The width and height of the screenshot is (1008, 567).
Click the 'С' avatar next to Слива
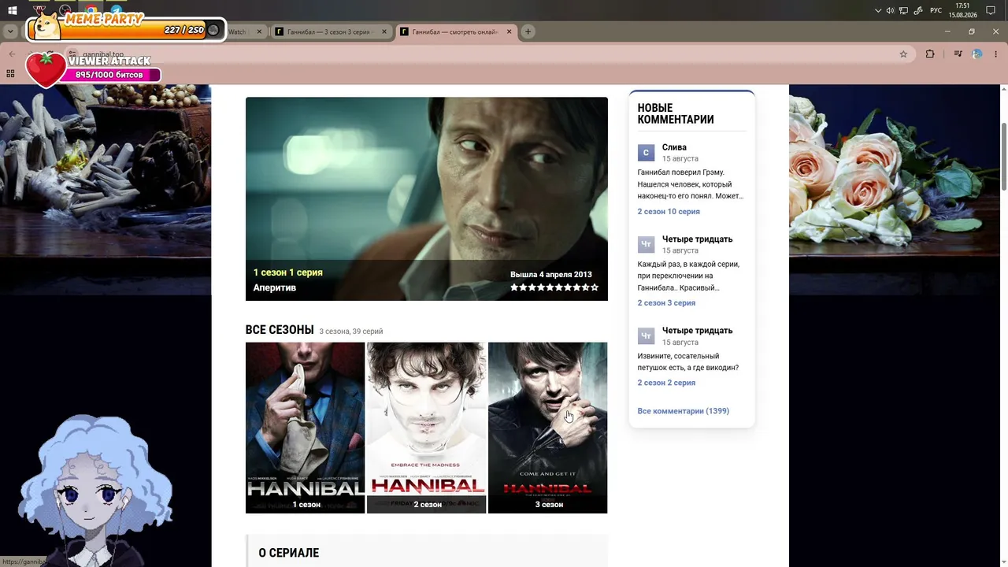647,153
